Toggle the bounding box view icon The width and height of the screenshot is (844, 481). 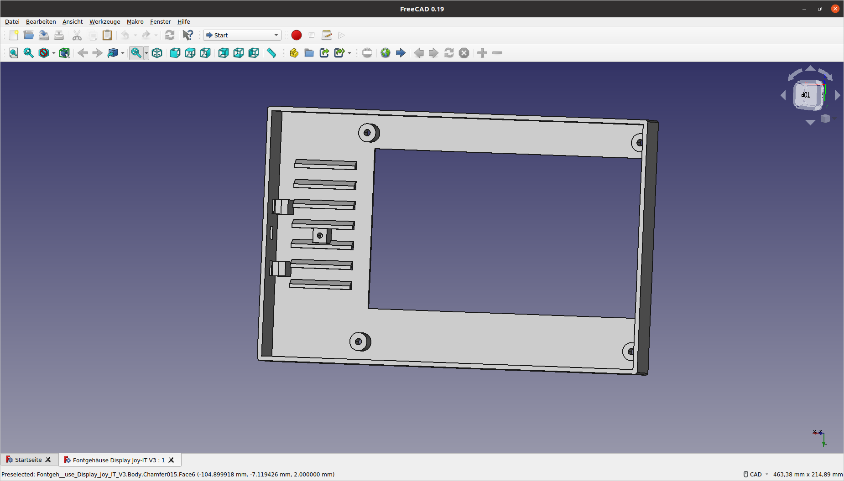[64, 53]
